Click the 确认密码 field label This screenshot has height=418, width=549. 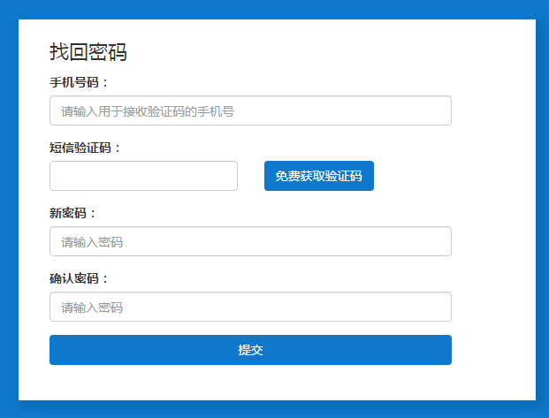pos(79,278)
